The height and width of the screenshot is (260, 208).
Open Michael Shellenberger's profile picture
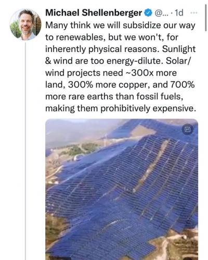click(25, 24)
